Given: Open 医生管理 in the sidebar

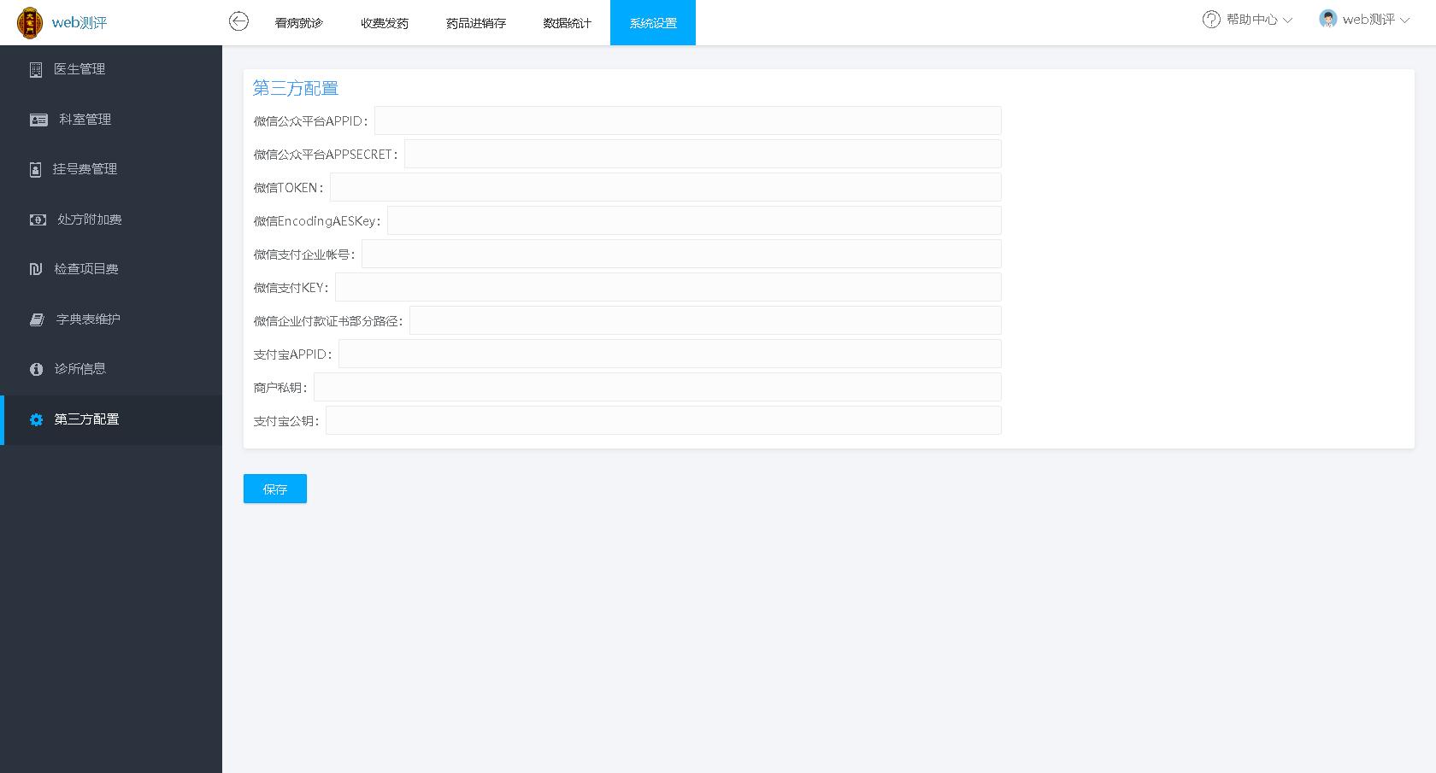Looking at the screenshot, I should (x=111, y=70).
